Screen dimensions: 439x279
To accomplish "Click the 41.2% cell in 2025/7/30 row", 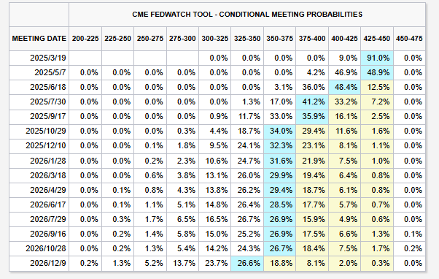I will pos(312,102).
